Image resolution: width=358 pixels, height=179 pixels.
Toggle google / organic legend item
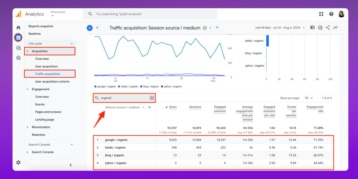point(105,87)
